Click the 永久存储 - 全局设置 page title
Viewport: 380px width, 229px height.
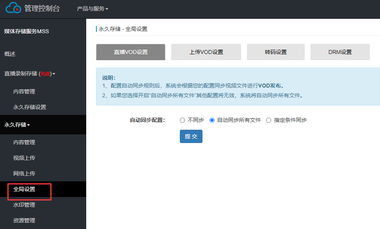123,29
